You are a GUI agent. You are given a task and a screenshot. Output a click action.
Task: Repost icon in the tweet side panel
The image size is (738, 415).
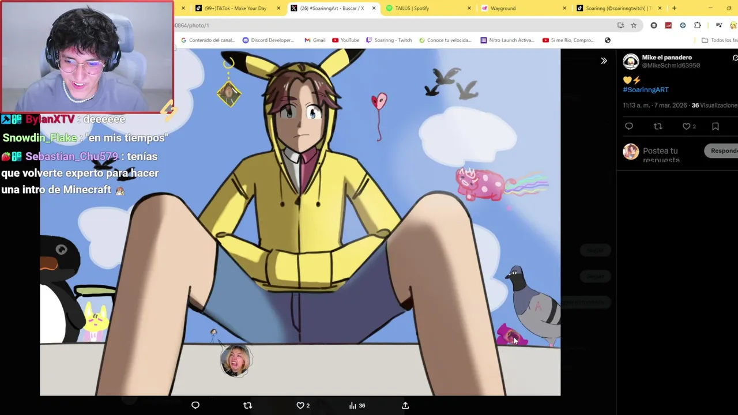coord(658,126)
